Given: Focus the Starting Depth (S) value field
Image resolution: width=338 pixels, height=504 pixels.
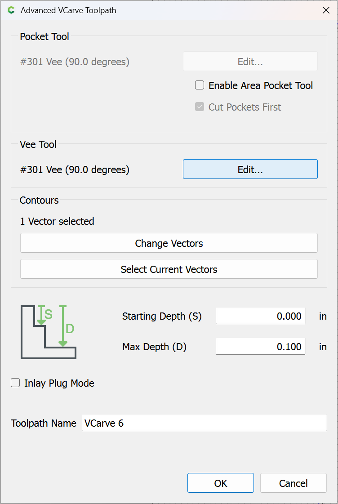Looking at the screenshot, I should coord(260,316).
